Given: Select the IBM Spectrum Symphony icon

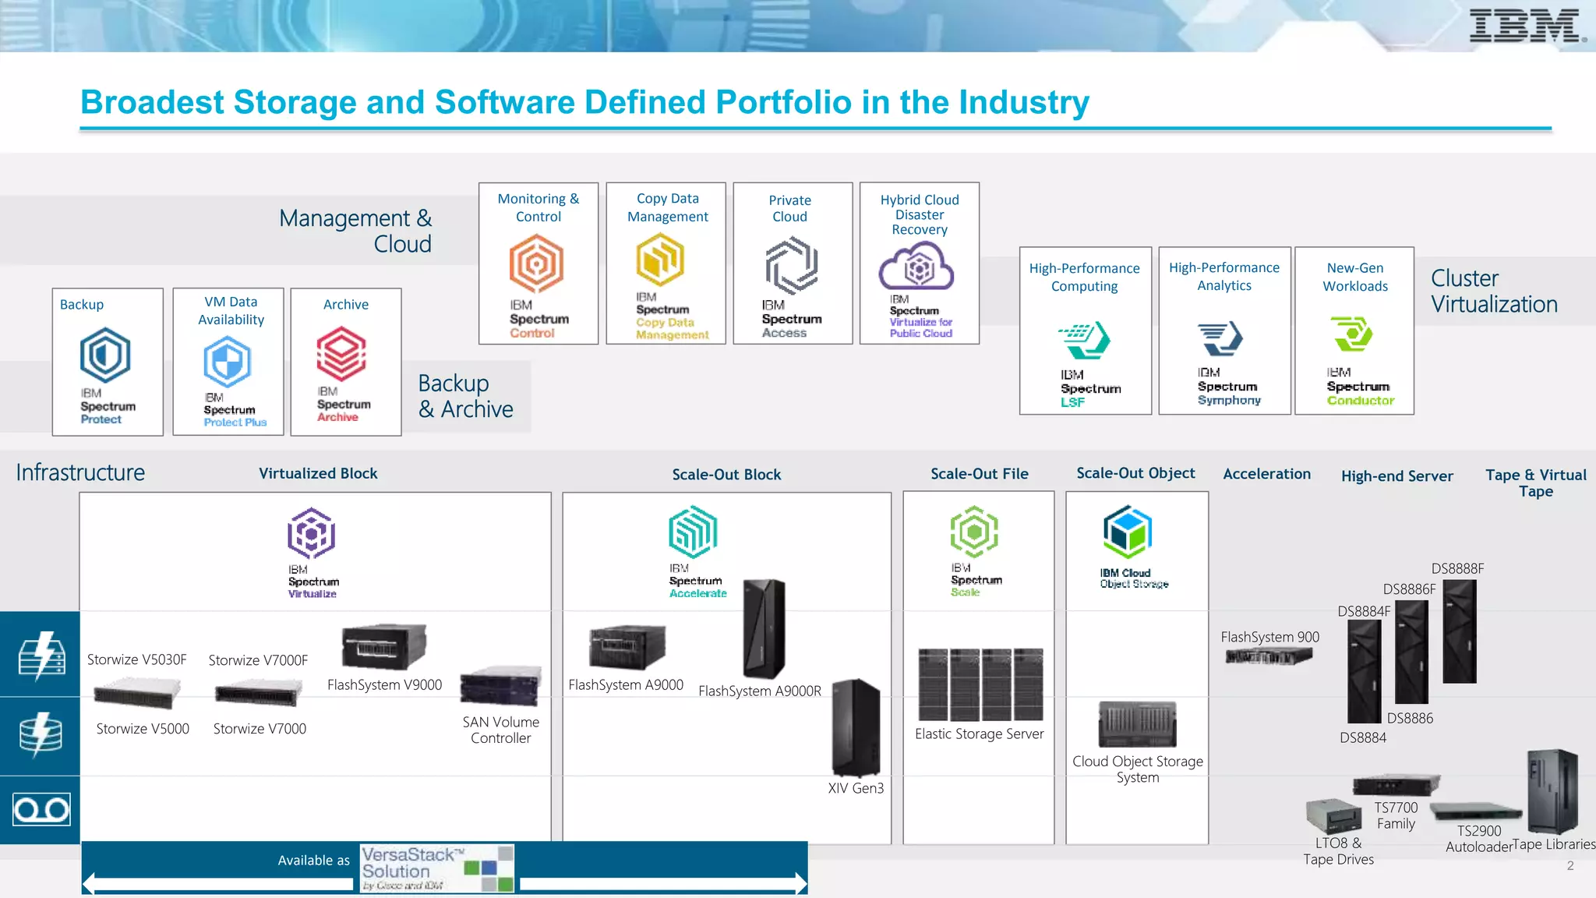Looking at the screenshot, I should pyautogui.click(x=1220, y=338).
